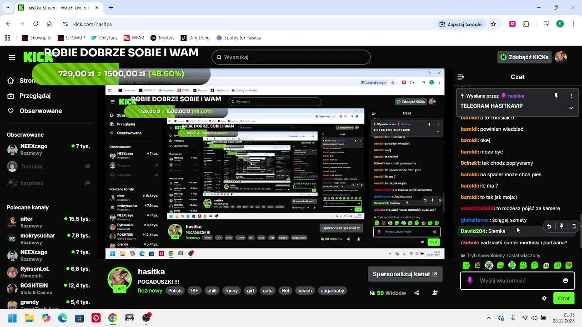Viewport: 582px width, 327px height.
Task: Open niter recommended channel
Action: pos(49,222)
